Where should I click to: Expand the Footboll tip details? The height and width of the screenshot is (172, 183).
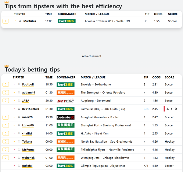point(5,84)
